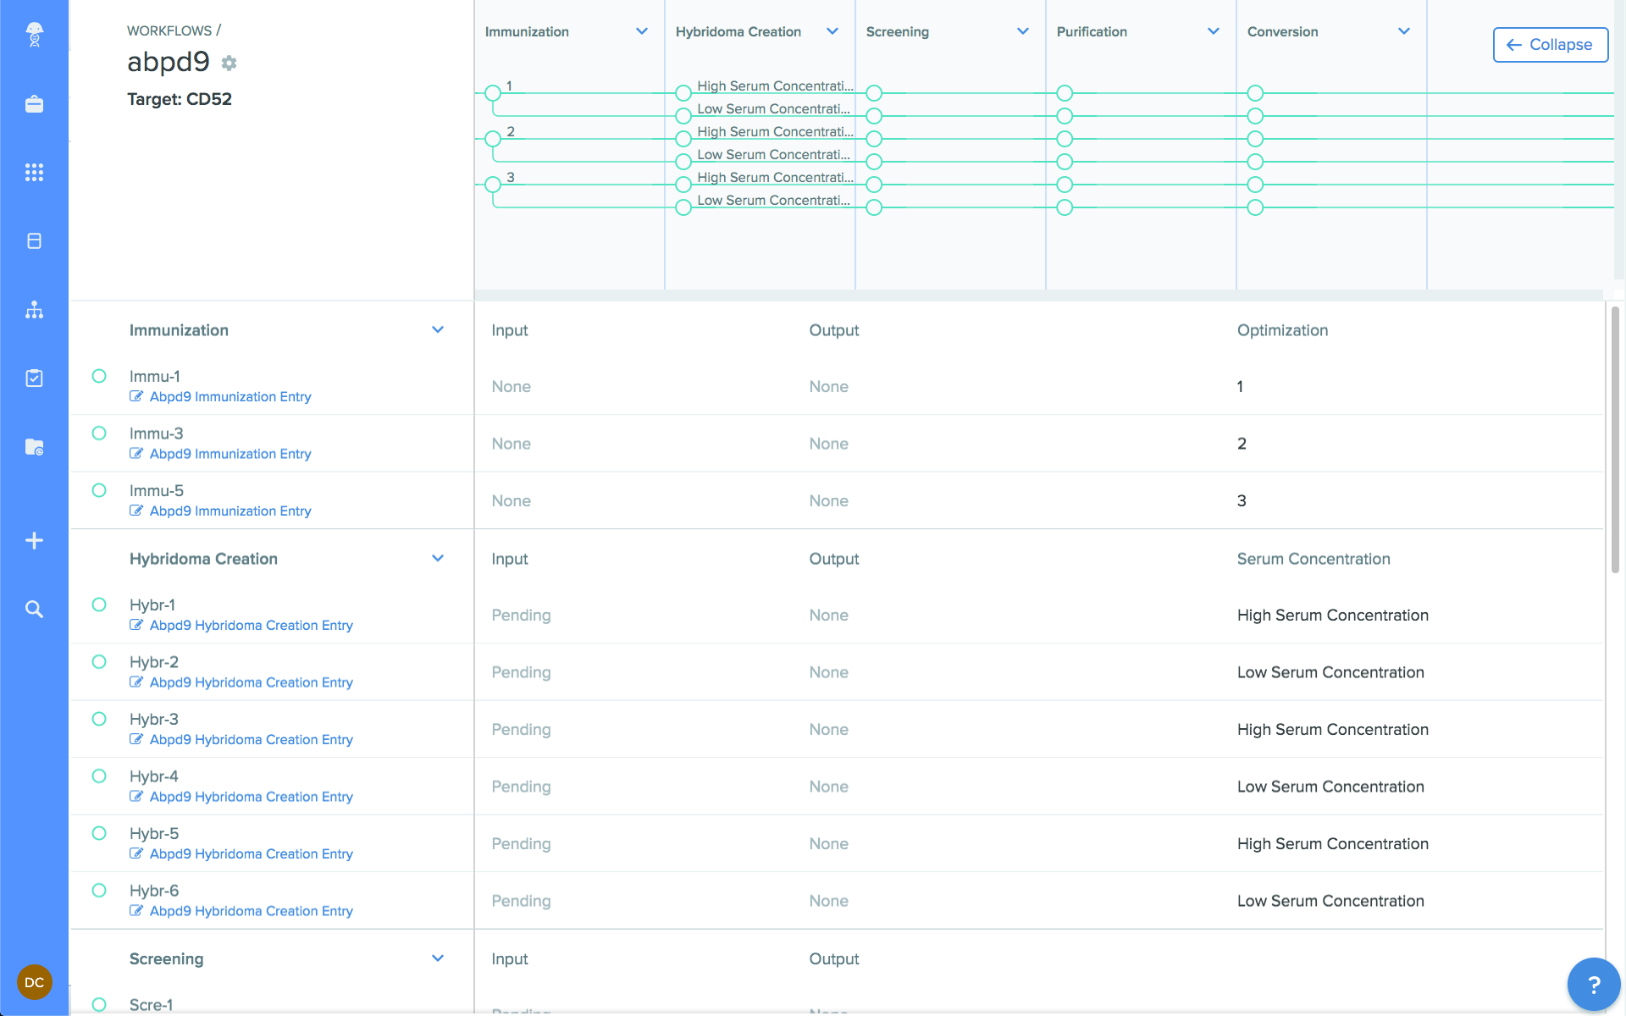The image size is (1626, 1016).
Task: Select the registry database icon in sidebar
Action: tap(34, 240)
